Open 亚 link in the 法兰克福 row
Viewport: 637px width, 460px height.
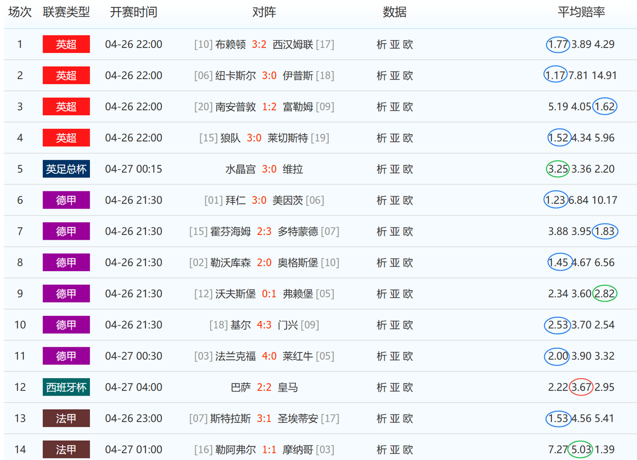coord(395,356)
